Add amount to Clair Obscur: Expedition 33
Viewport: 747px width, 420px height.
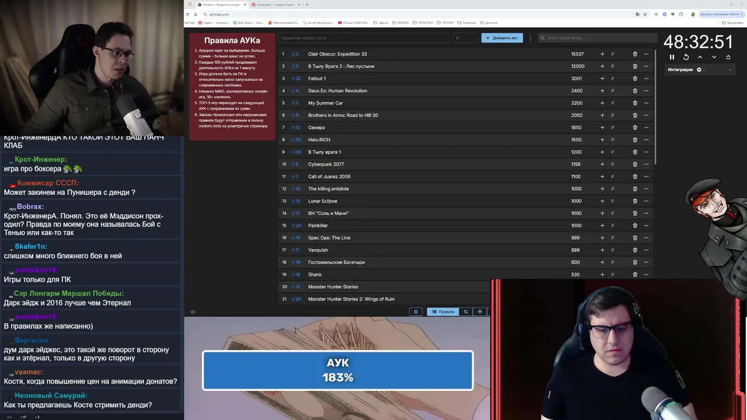pyautogui.click(x=602, y=54)
